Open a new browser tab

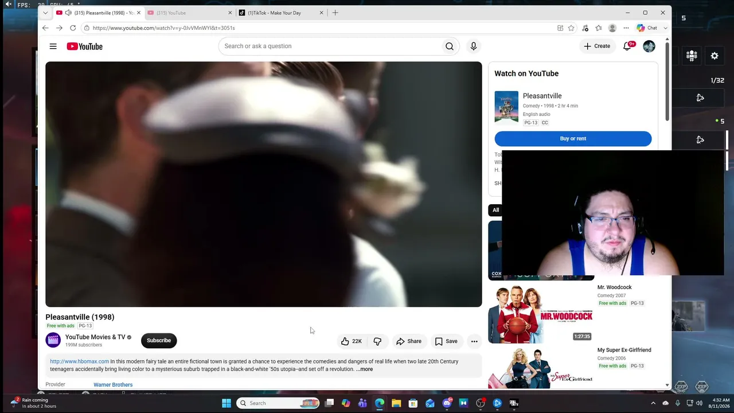point(335,13)
